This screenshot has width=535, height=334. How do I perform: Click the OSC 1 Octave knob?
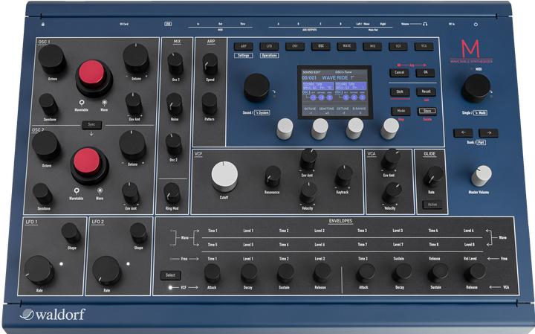[52, 59]
